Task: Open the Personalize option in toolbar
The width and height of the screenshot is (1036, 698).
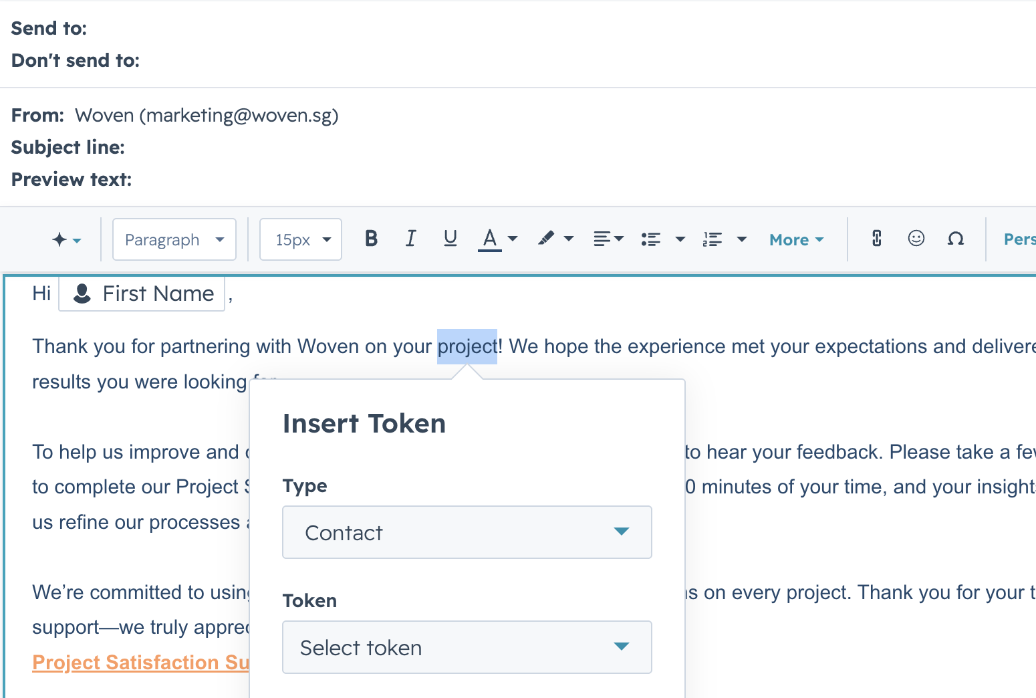Action: [x=1019, y=239]
